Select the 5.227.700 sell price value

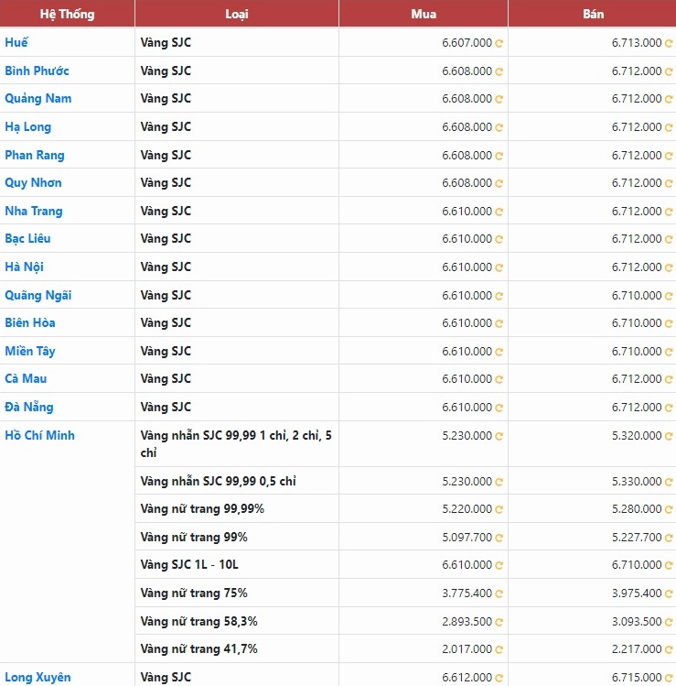pyautogui.click(x=637, y=538)
